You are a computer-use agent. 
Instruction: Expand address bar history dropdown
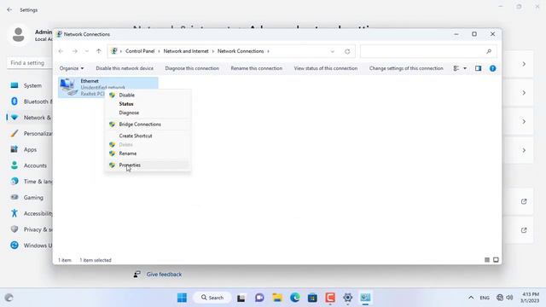click(332, 51)
